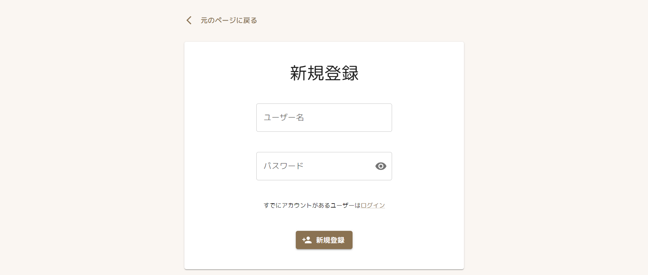This screenshot has width=648, height=275.
Task: Open the ログイン link
Action: tap(373, 205)
